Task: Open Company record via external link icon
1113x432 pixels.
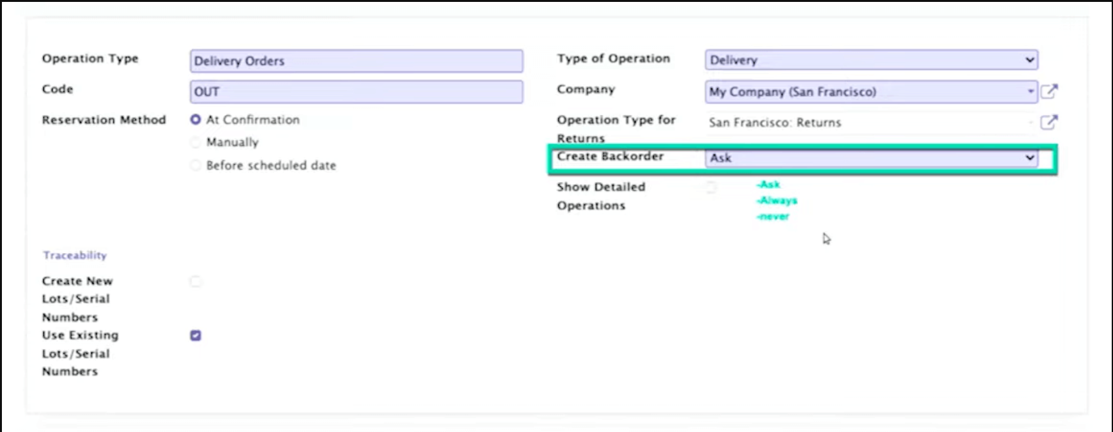Action: [x=1049, y=91]
